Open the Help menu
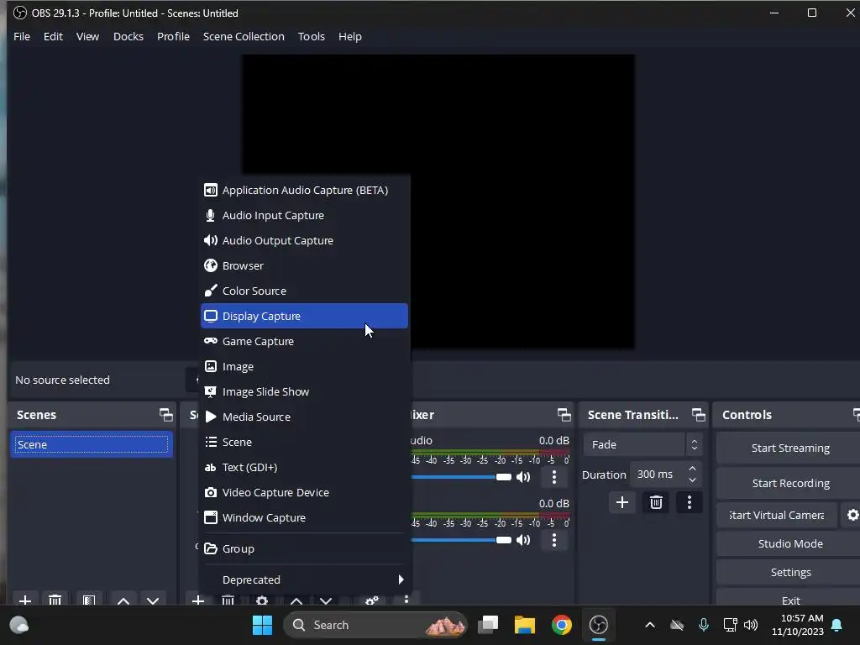The image size is (860, 645). [x=350, y=37]
